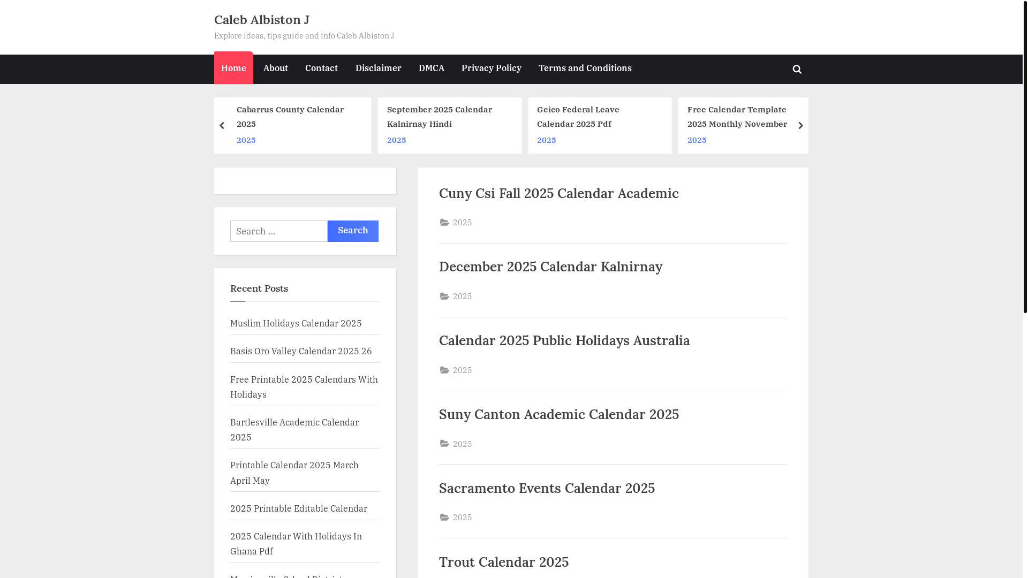Open Free Printable 2025 Calendars With Holidays
Viewport: 1028px width, 578px height.
coord(304,387)
